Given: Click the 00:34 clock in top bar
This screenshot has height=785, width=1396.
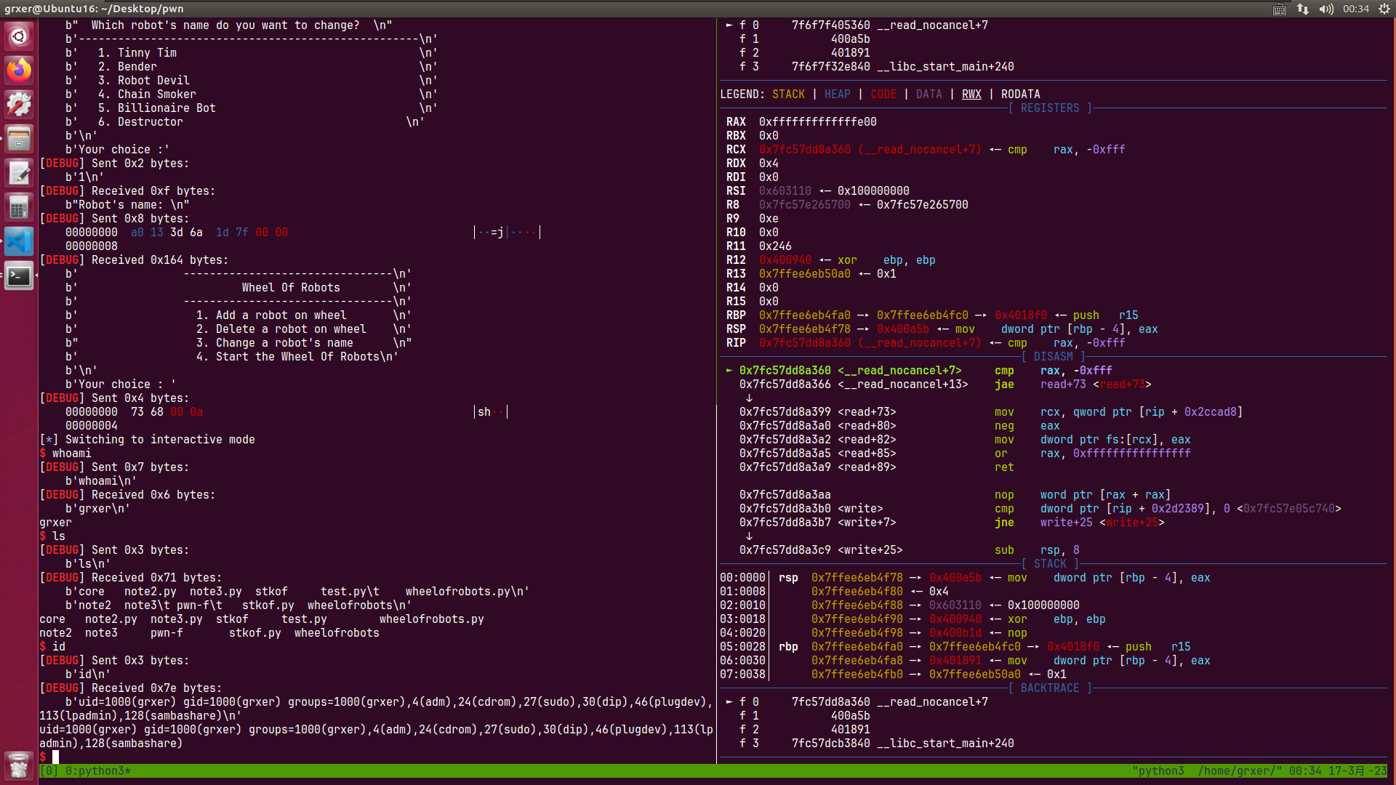Looking at the screenshot, I should pyautogui.click(x=1356, y=9).
